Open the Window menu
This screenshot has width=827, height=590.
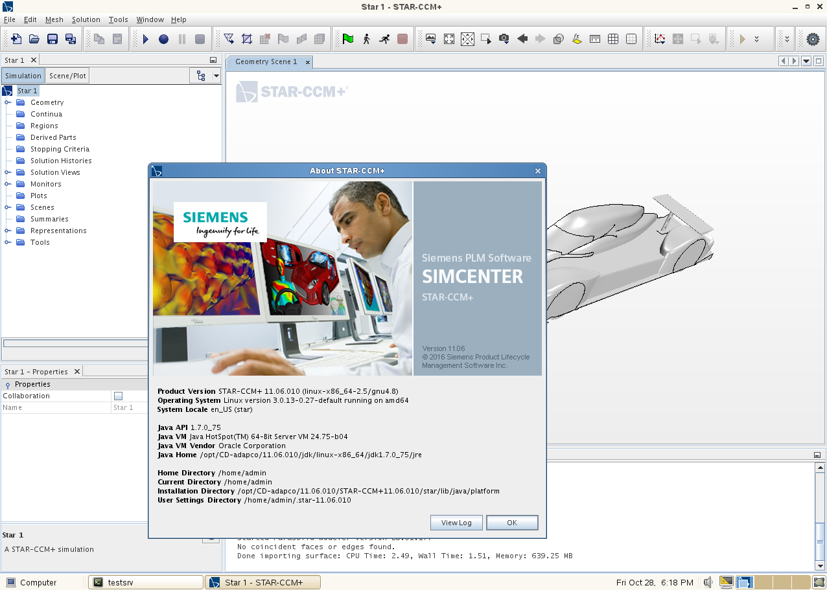150,19
